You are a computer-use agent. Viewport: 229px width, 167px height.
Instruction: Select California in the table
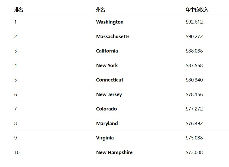[x=107, y=51]
